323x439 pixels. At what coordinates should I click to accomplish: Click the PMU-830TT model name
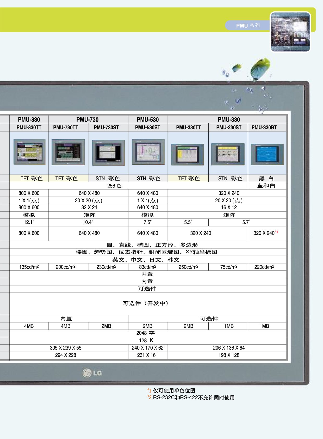click(x=29, y=127)
